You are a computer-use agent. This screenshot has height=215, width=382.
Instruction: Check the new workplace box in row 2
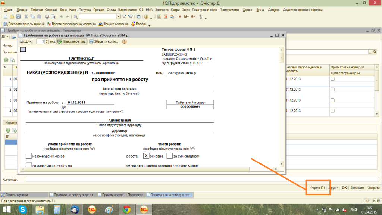pos(332,90)
